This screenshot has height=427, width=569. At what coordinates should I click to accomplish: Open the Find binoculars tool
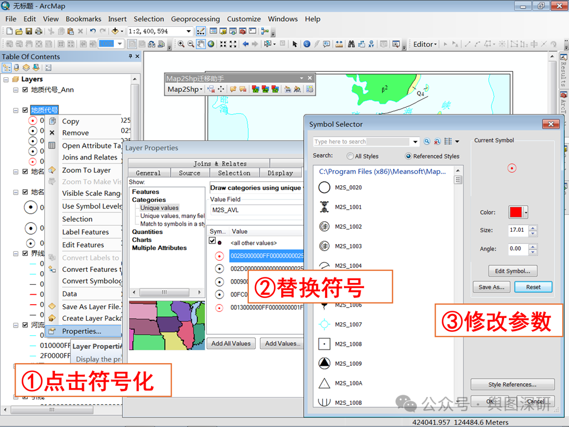click(x=351, y=44)
